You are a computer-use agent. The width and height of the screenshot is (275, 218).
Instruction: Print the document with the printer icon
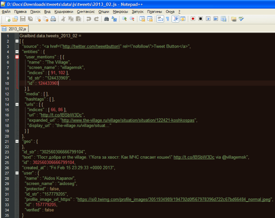[x=53, y=19]
